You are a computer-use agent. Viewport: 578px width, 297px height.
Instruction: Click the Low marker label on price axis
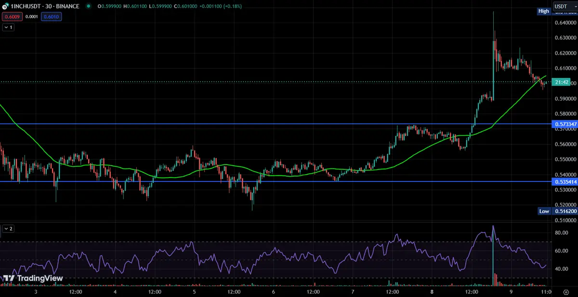click(544, 211)
